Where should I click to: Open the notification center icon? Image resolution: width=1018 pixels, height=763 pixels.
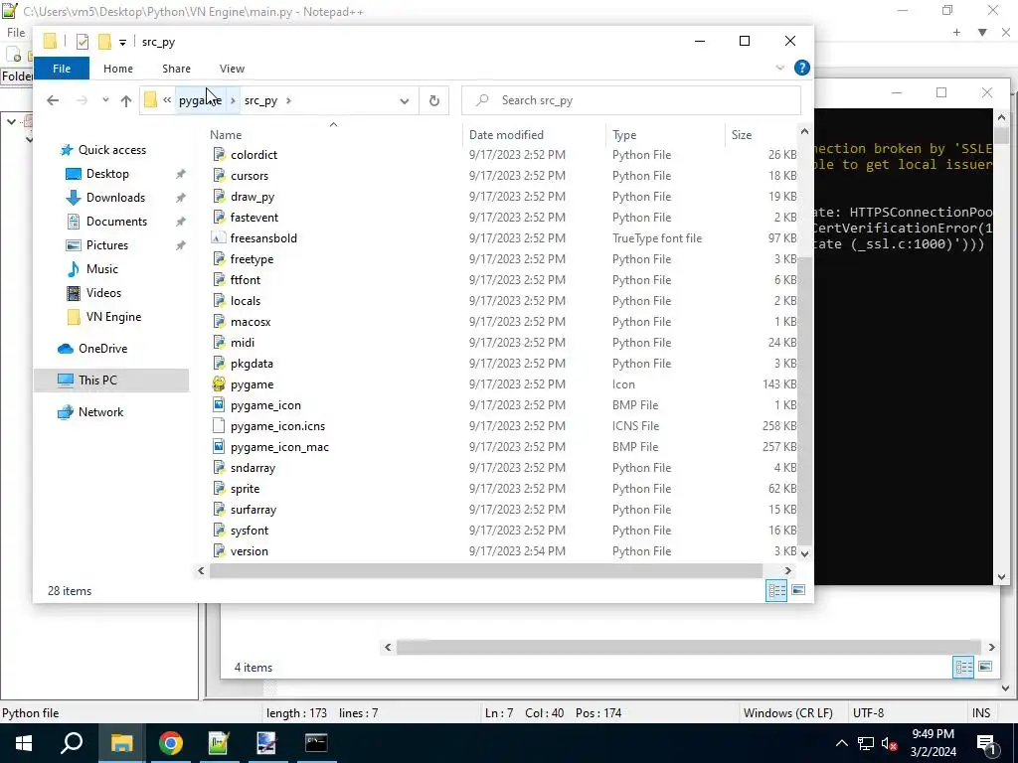986,743
